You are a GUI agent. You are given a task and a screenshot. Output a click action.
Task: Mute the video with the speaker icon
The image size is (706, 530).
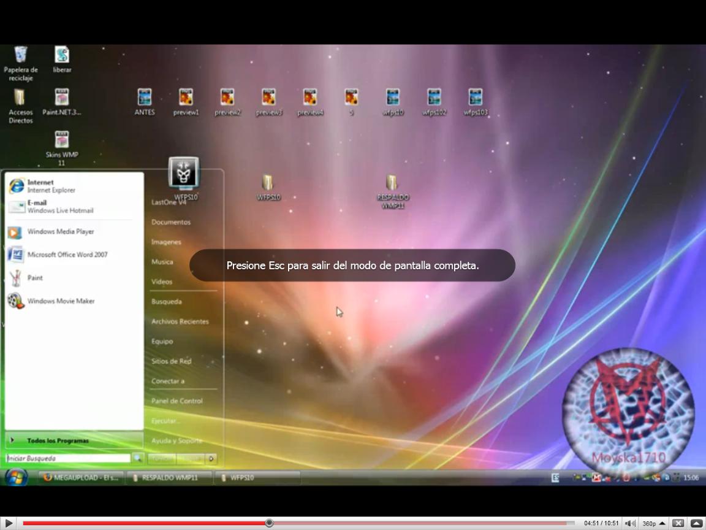(x=631, y=523)
